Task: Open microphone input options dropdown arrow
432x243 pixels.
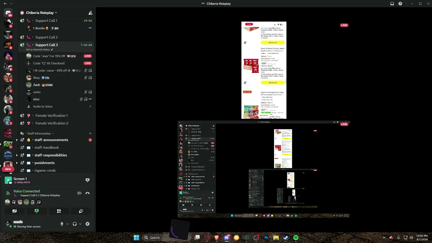Action: coord(67,224)
